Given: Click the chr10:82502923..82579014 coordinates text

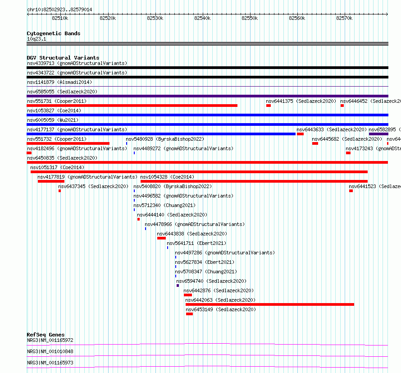Looking at the screenshot, I should coord(59,10).
